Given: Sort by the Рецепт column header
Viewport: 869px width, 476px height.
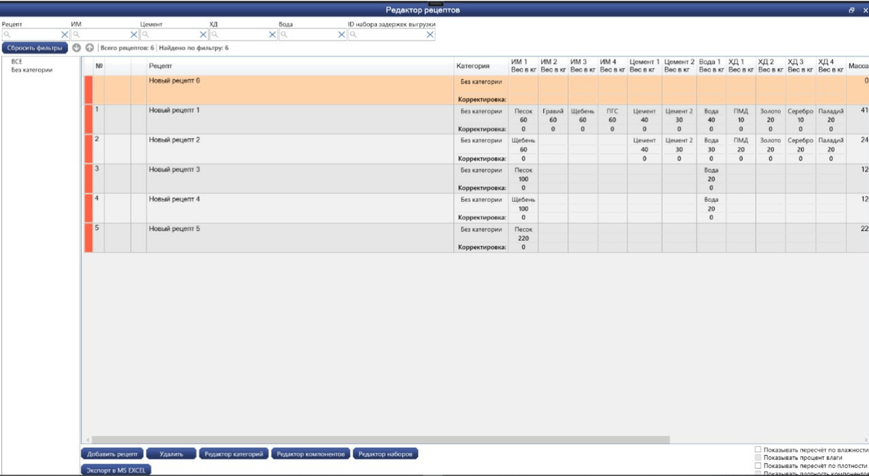Looking at the screenshot, I should 301,66.
